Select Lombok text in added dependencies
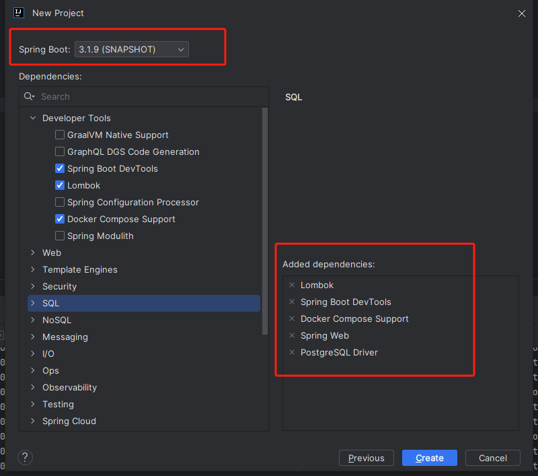Image resolution: width=538 pixels, height=476 pixels. coord(317,285)
